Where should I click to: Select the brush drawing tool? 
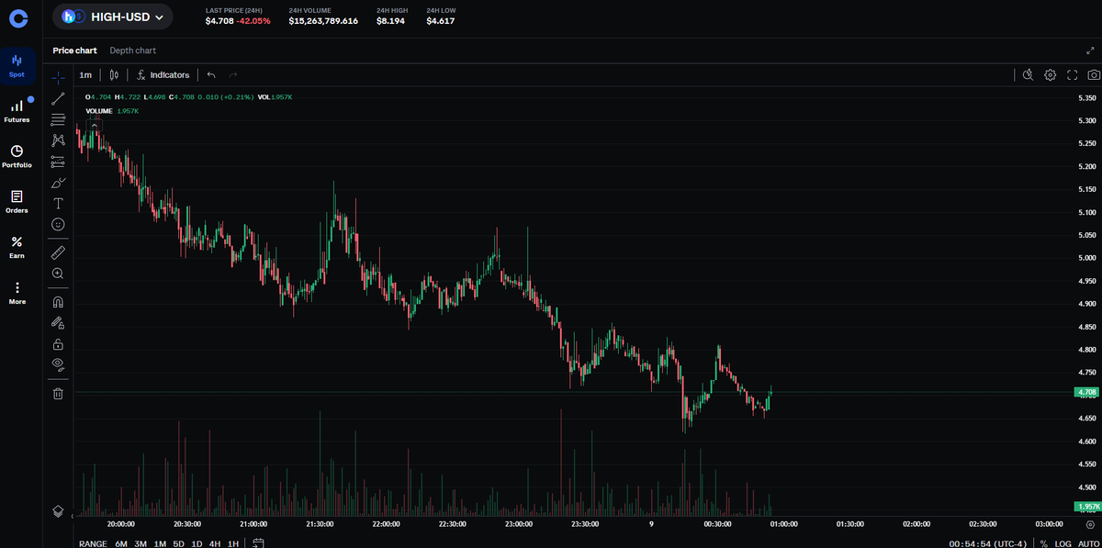(58, 183)
